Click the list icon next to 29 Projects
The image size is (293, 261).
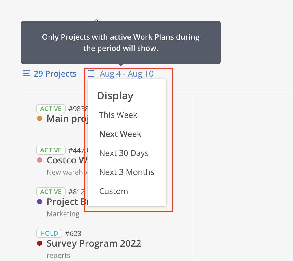pos(27,73)
